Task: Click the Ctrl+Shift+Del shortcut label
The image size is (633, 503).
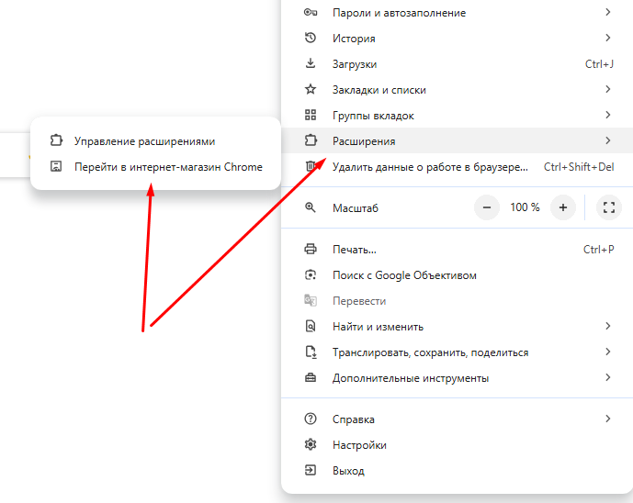Action: pyautogui.click(x=579, y=166)
